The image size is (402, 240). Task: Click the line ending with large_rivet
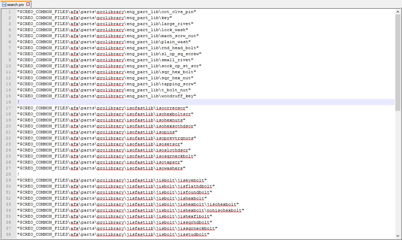click(105, 24)
